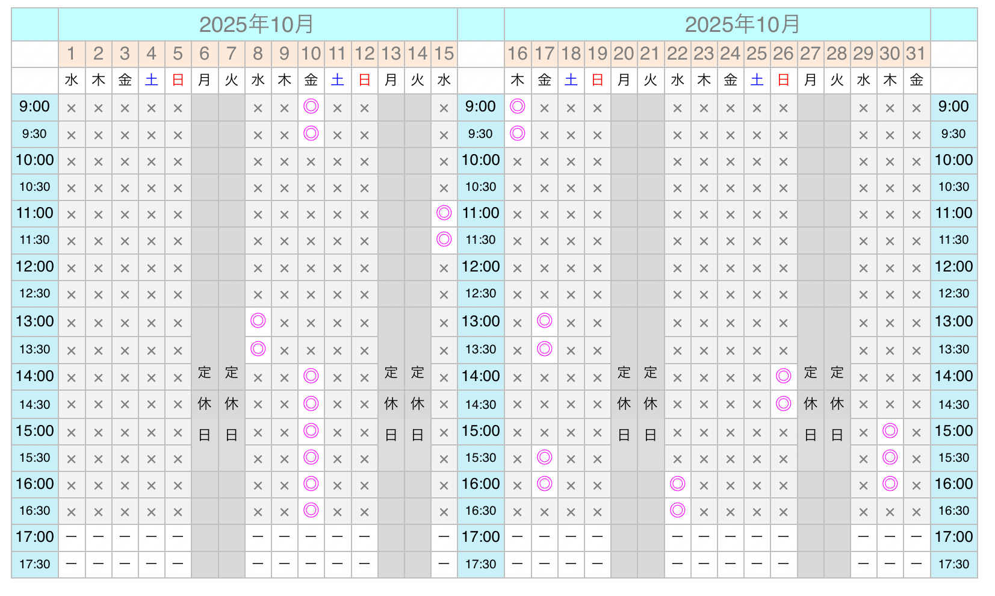Book the 9:30 opening on October 10
995x596 pixels.
coord(311,133)
